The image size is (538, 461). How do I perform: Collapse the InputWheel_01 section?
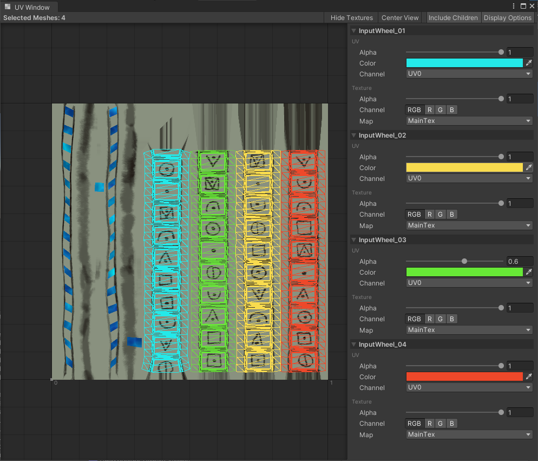click(x=354, y=30)
